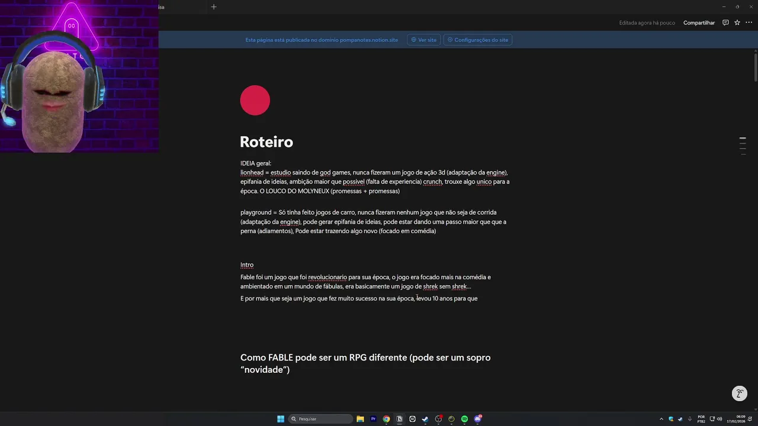Click the webcam overlay thumbnail
758x426 pixels.
[79, 76]
